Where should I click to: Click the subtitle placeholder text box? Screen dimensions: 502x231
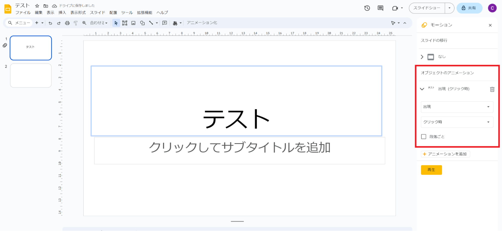(x=239, y=150)
